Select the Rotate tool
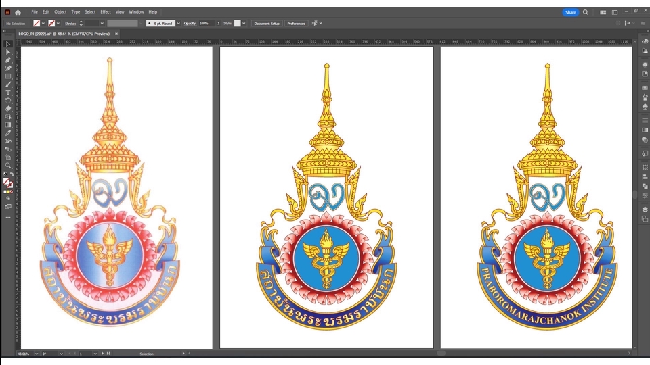Image resolution: width=650 pixels, height=365 pixels. [x=8, y=101]
